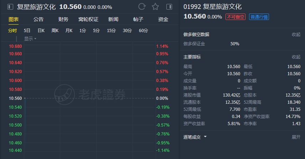Screen dimensions: 305x159
Task: Collapse the 做多做空数据 section
Action: click(296, 35)
